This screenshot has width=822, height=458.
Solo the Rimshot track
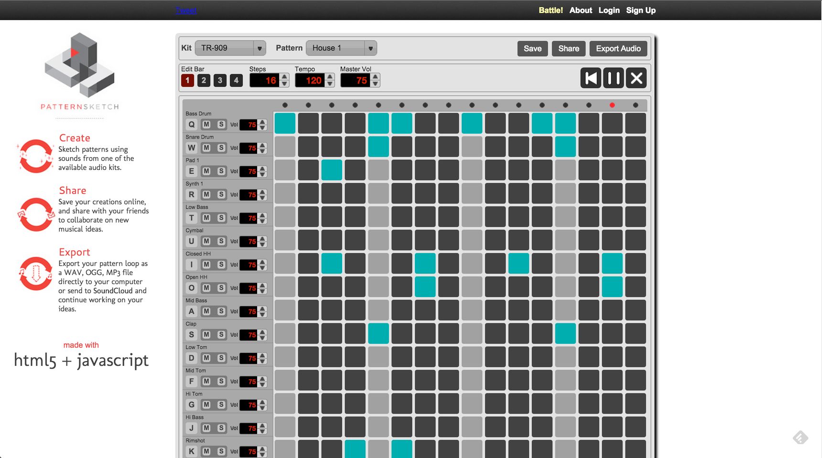point(221,451)
